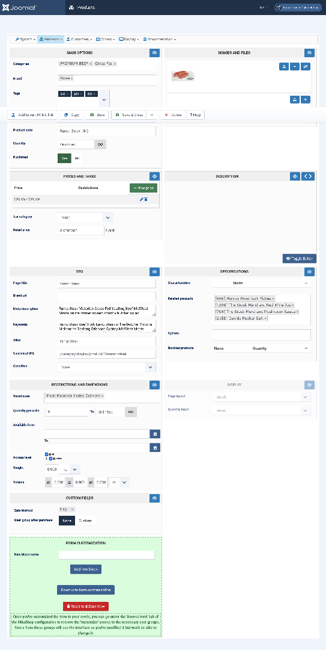The height and width of the screenshot is (650, 326).
Task: Toggle visibility of the Images and Files block
Action: 309,53
